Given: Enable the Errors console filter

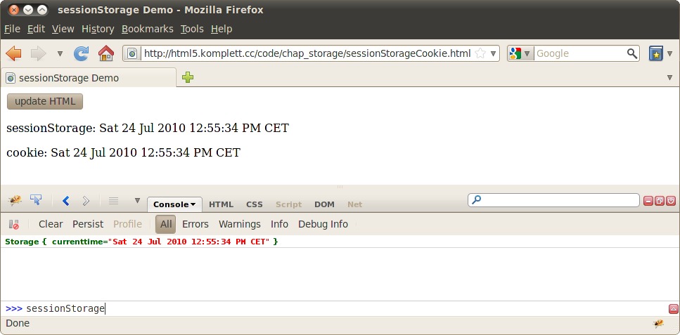Looking at the screenshot, I should click(x=195, y=224).
